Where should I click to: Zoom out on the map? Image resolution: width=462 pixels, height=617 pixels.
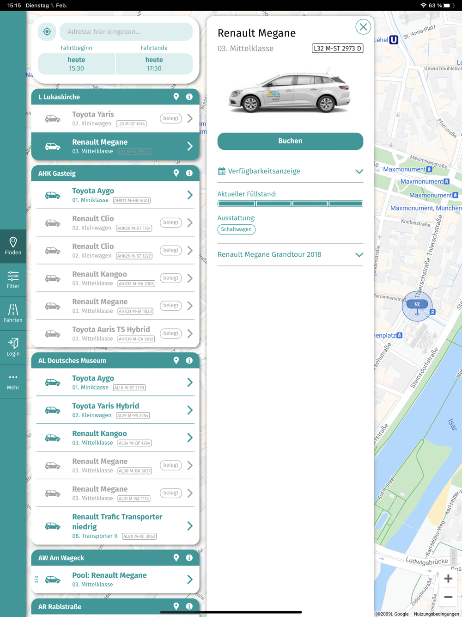tap(448, 597)
